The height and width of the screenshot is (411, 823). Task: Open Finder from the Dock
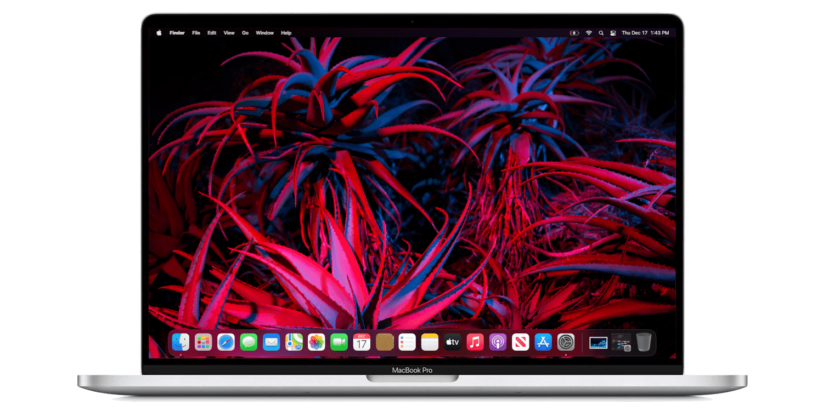[x=181, y=342]
